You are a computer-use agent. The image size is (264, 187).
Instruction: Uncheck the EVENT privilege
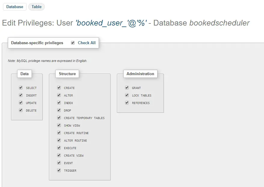point(59,163)
